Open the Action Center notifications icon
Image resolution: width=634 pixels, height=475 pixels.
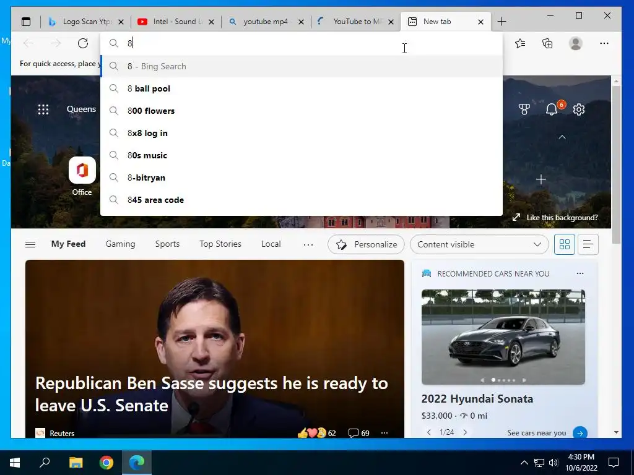point(614,463)
